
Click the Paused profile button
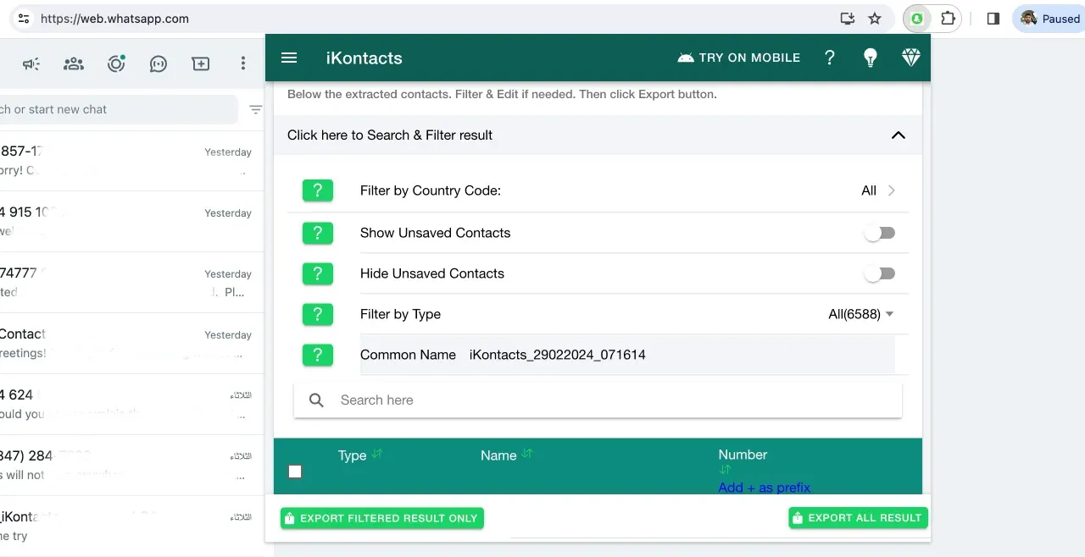click(x=1049, y=19)
